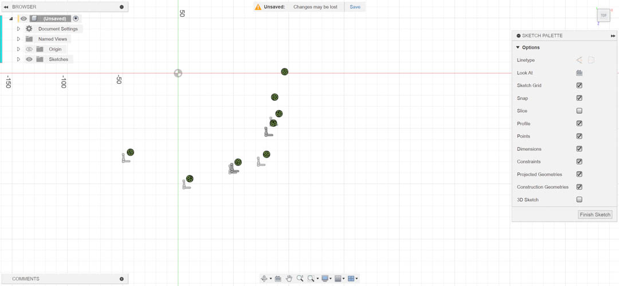Click the Document Settings gear icon
The width and height of the screenshot is (619, 286).
29,29
